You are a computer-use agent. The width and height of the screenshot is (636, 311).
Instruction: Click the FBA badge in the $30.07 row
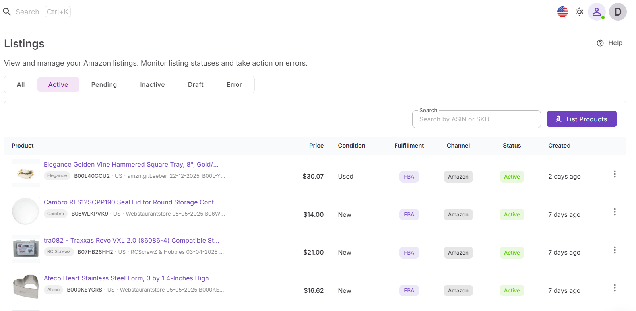pyautogui.click(x=409, y=177)
